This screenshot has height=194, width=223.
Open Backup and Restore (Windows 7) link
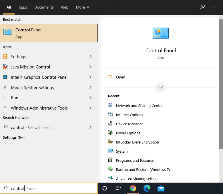tap(143, 169)
